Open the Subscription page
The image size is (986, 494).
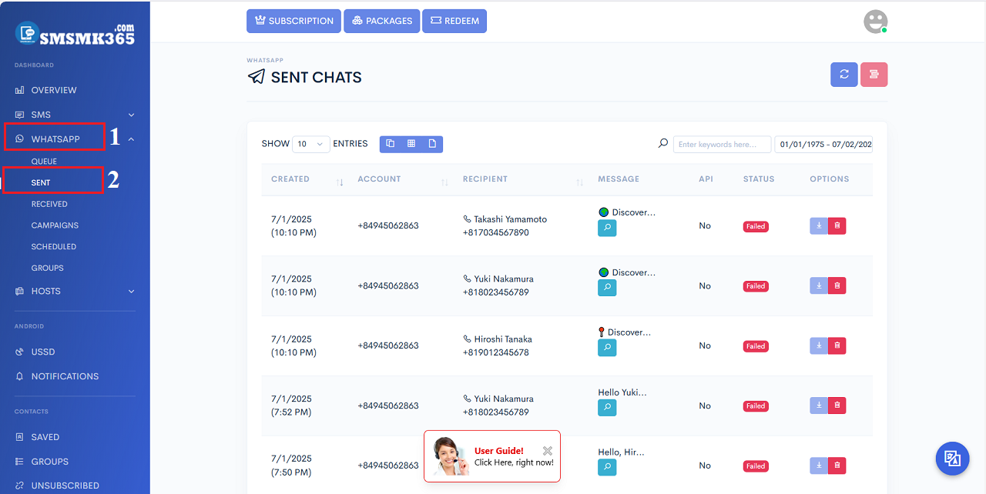coord(293,21)
